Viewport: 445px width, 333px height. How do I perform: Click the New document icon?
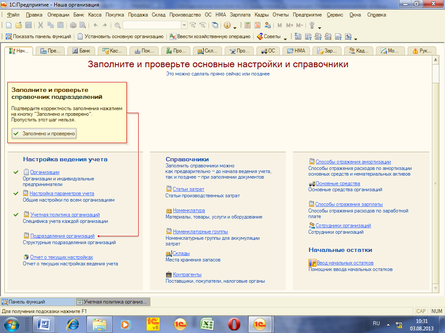tap(9, 25)
